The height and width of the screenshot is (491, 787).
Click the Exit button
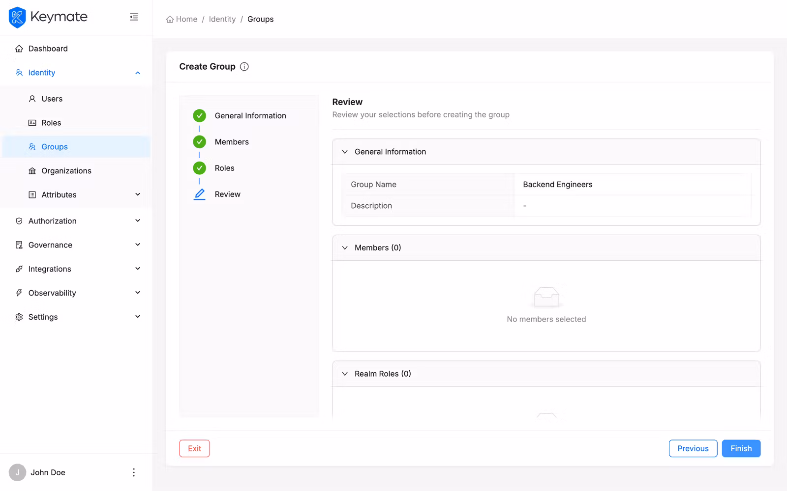tap(194, 448)
